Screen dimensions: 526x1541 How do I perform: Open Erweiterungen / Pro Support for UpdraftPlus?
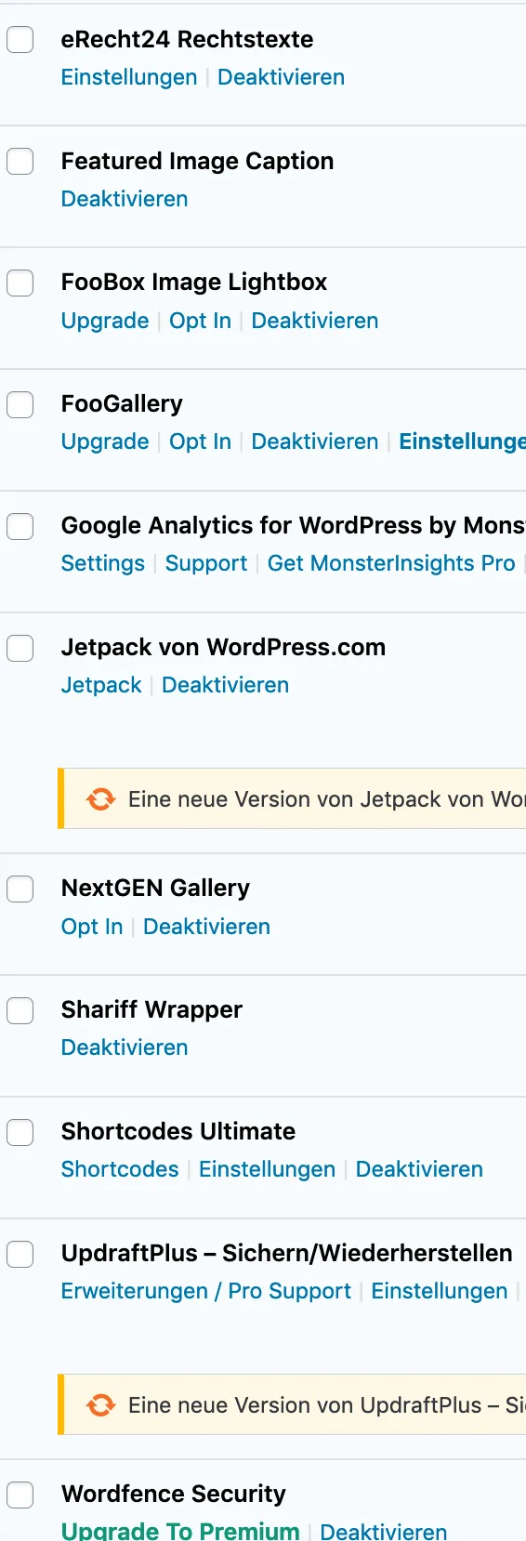point(206,1291)
